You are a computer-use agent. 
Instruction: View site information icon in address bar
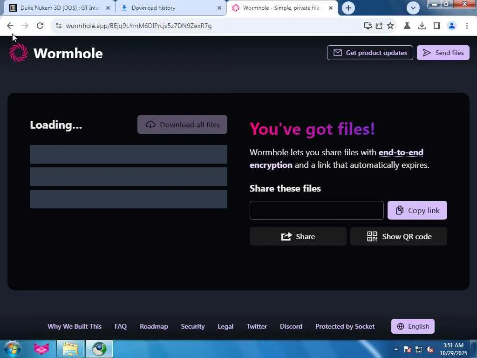tap(59, 26)
